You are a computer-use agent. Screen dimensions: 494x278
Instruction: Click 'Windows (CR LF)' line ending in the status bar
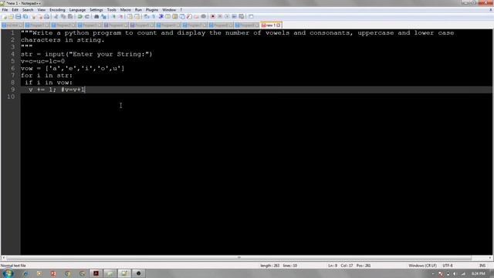click(422, 266)
